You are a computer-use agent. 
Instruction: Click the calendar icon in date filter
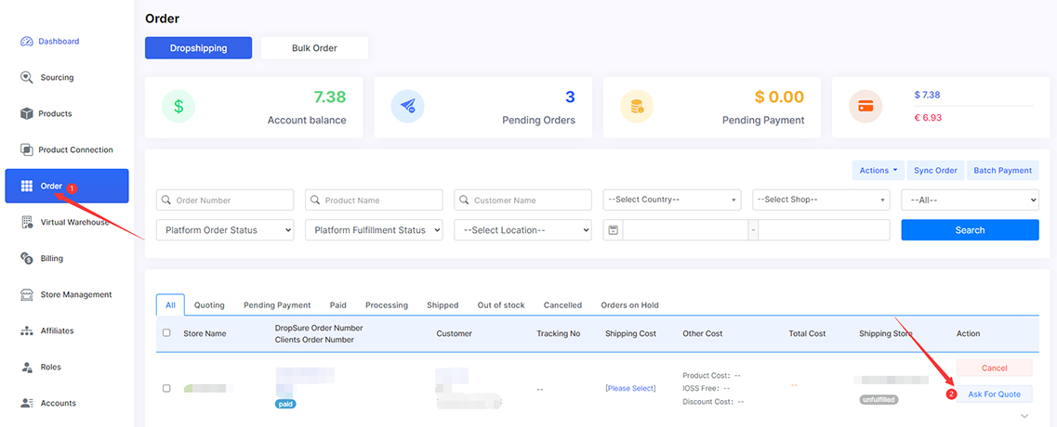(613, 230)
